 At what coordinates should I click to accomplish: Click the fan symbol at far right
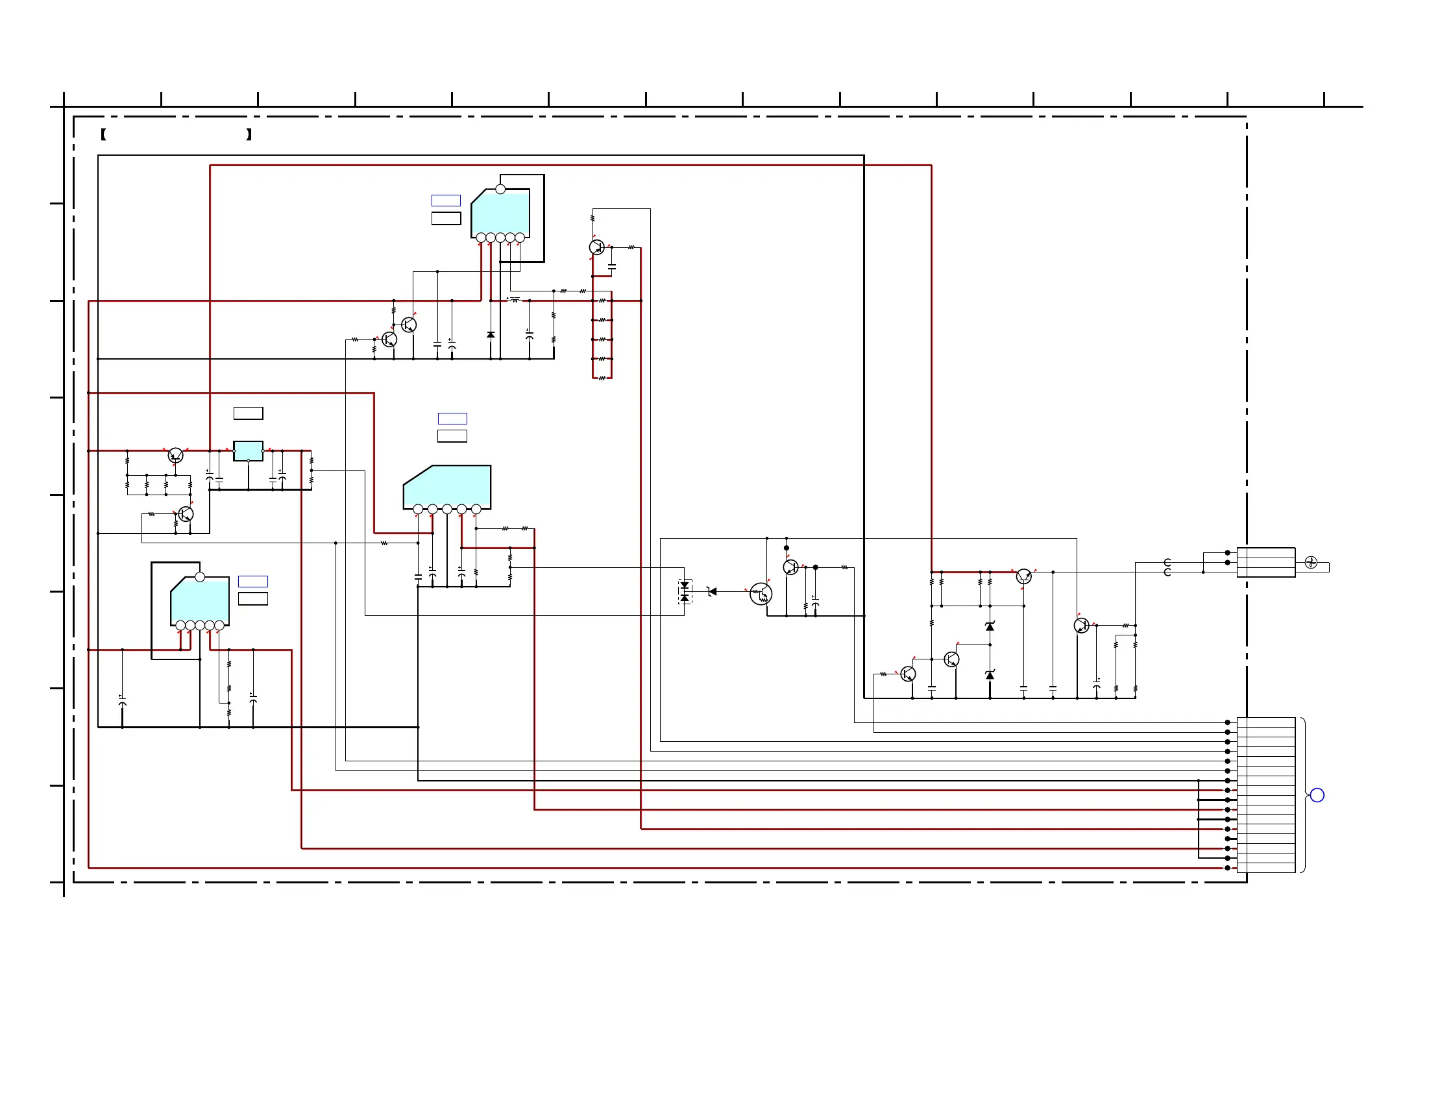1310,562
